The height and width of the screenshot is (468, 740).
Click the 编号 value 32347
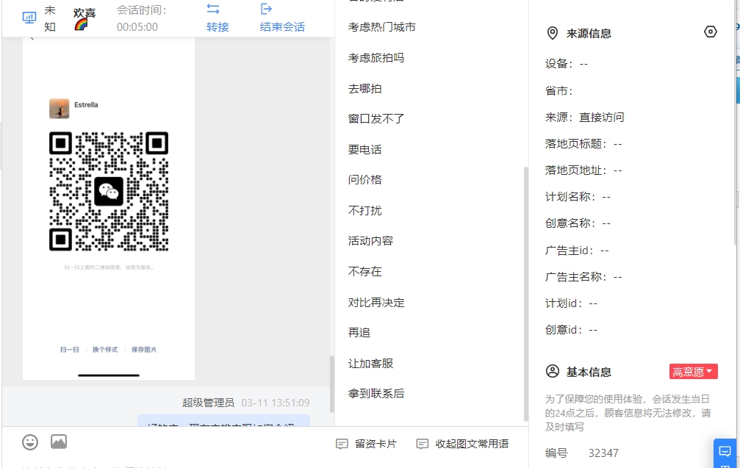click(603, 453)
